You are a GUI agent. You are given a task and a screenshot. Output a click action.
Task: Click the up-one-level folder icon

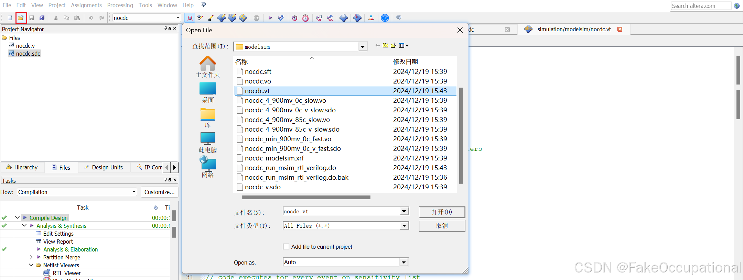click(385, 45)
